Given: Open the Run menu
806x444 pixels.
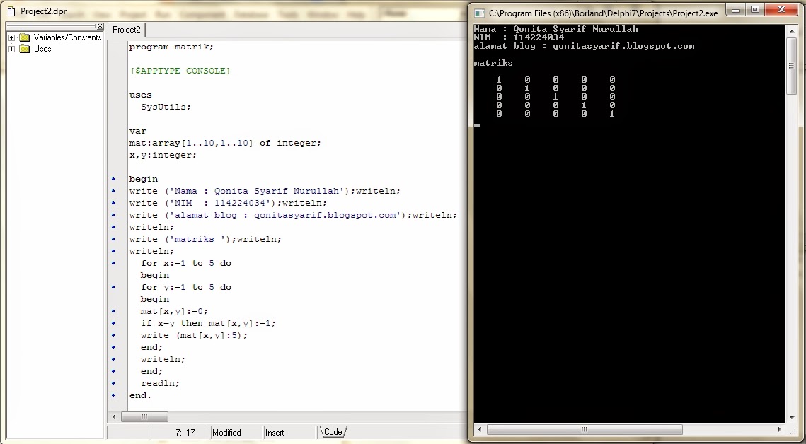Looking at the screenshot, I should click(161, 13).
